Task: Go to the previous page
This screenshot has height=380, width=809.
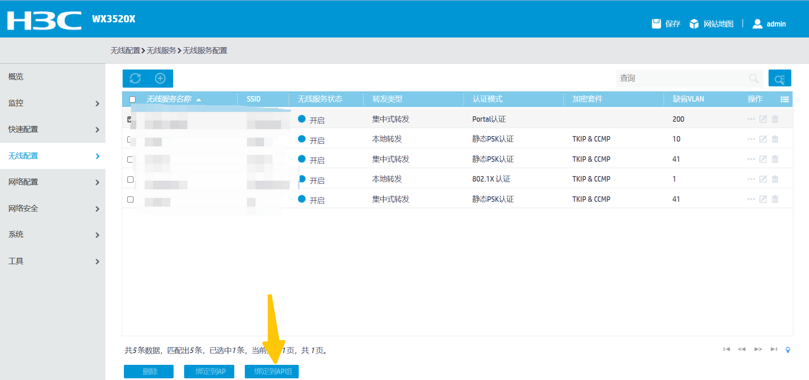Action: (742, 349)
